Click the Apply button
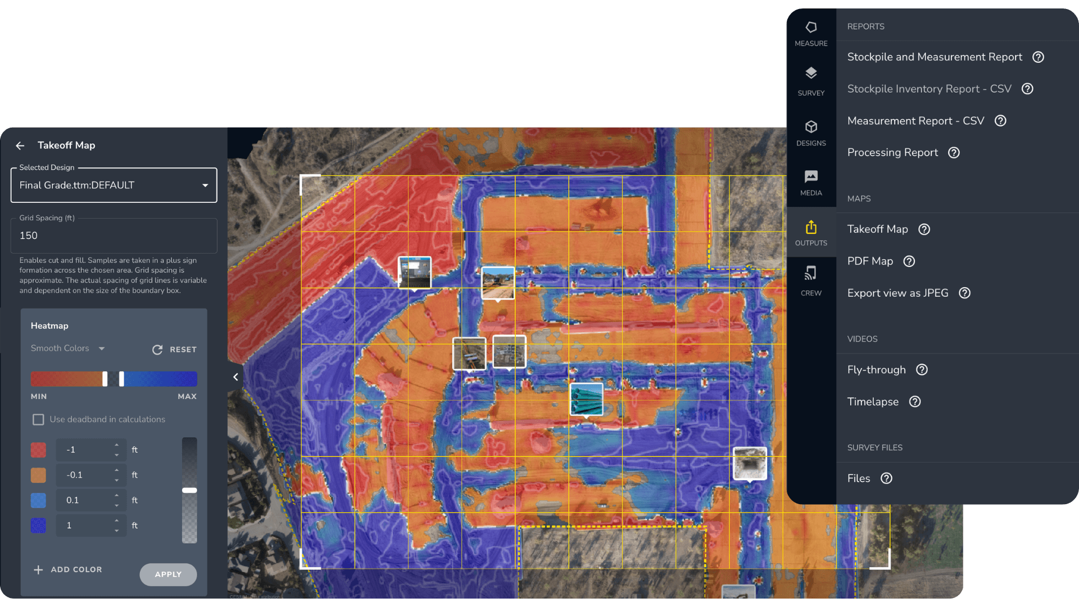The width and height of the screenshot is (1079, 607). [x=167, y=574]
